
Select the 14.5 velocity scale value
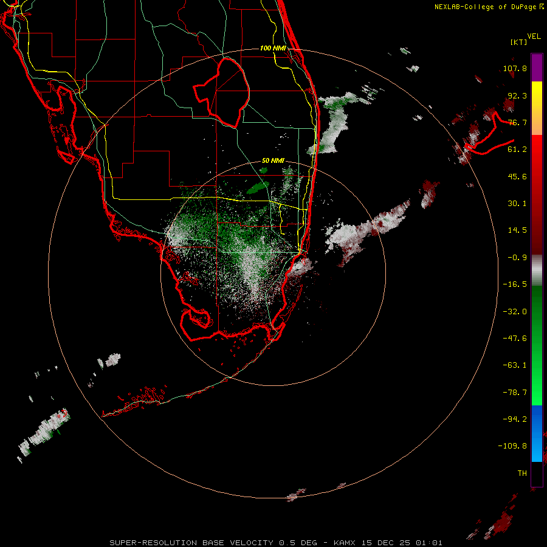point(517,230)
